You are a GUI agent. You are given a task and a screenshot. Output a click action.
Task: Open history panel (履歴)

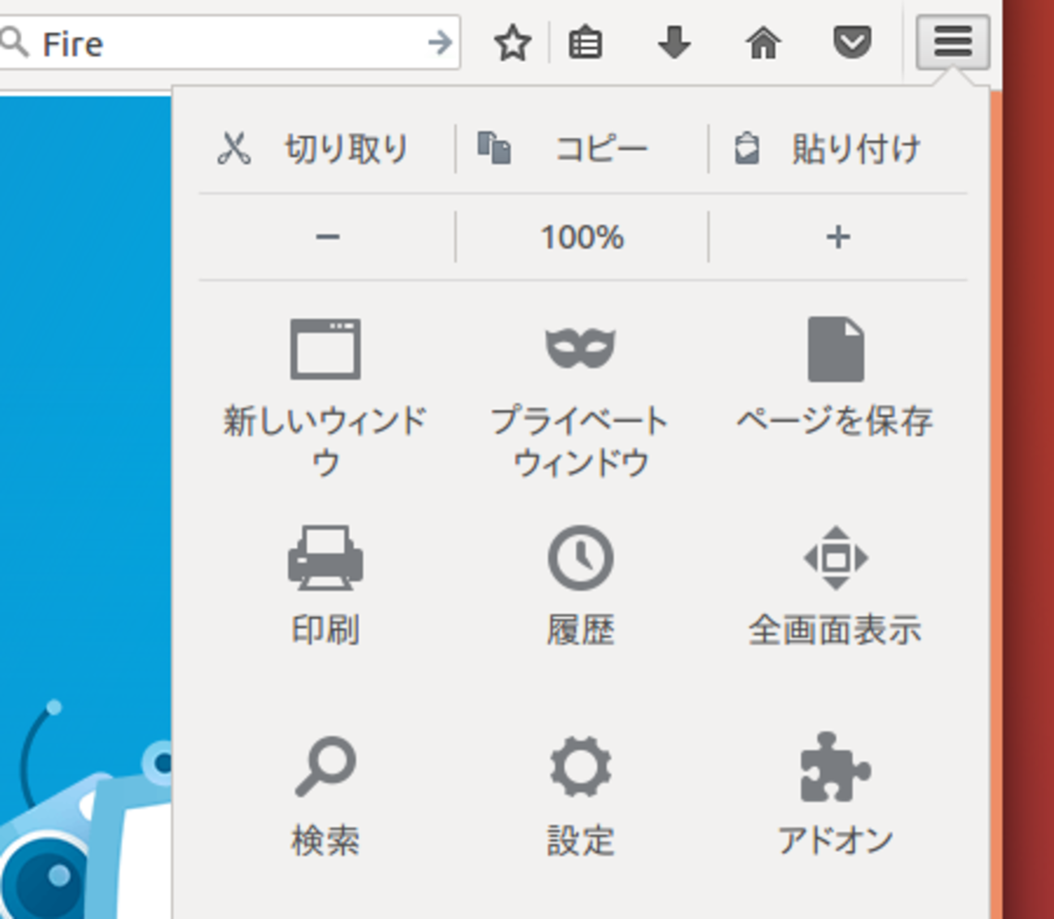pos(580,585)
